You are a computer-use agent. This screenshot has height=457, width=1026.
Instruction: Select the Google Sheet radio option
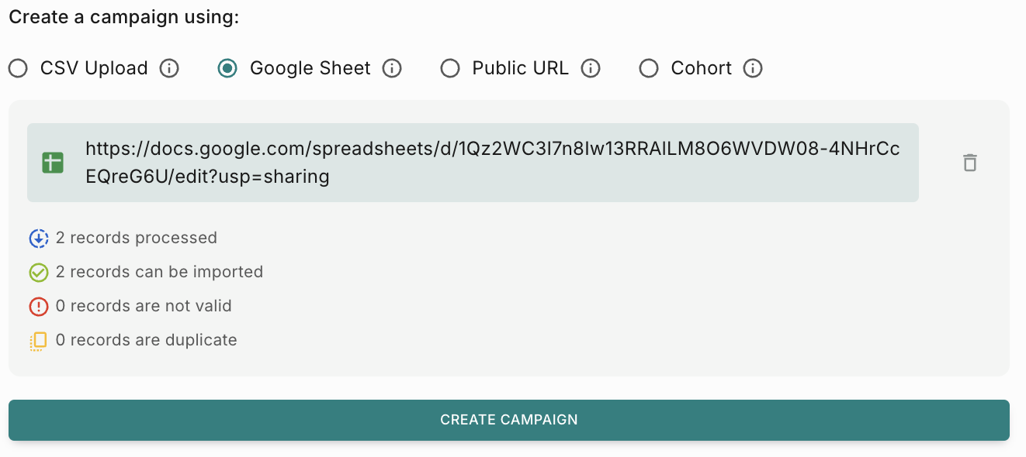tap(227, 69)
